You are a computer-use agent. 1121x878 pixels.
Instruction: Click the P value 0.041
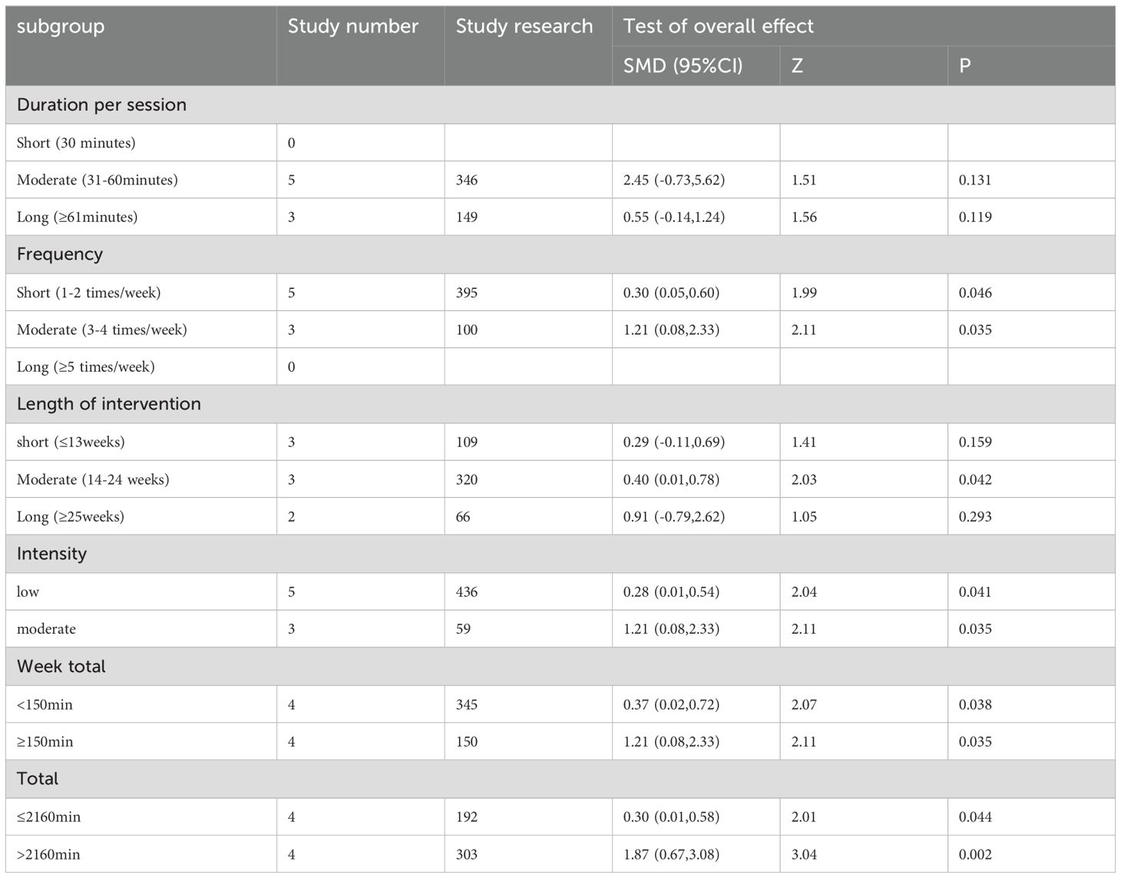pos(975,592)
